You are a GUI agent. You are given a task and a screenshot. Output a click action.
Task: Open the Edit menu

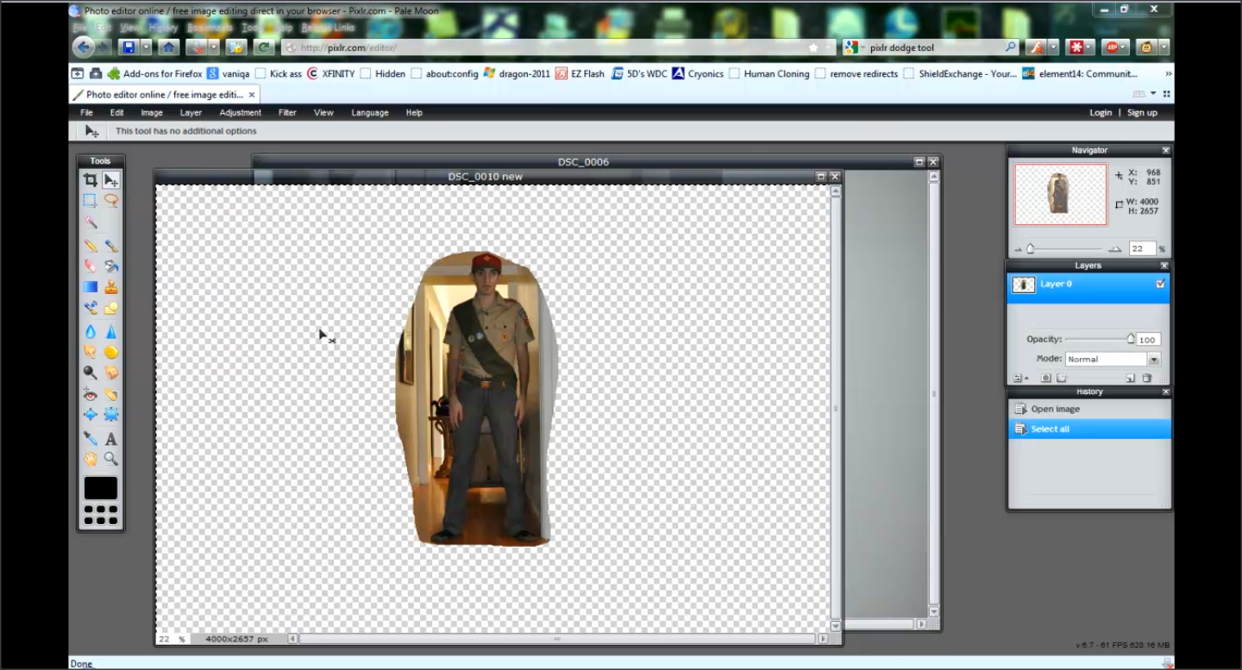[116, 113]
